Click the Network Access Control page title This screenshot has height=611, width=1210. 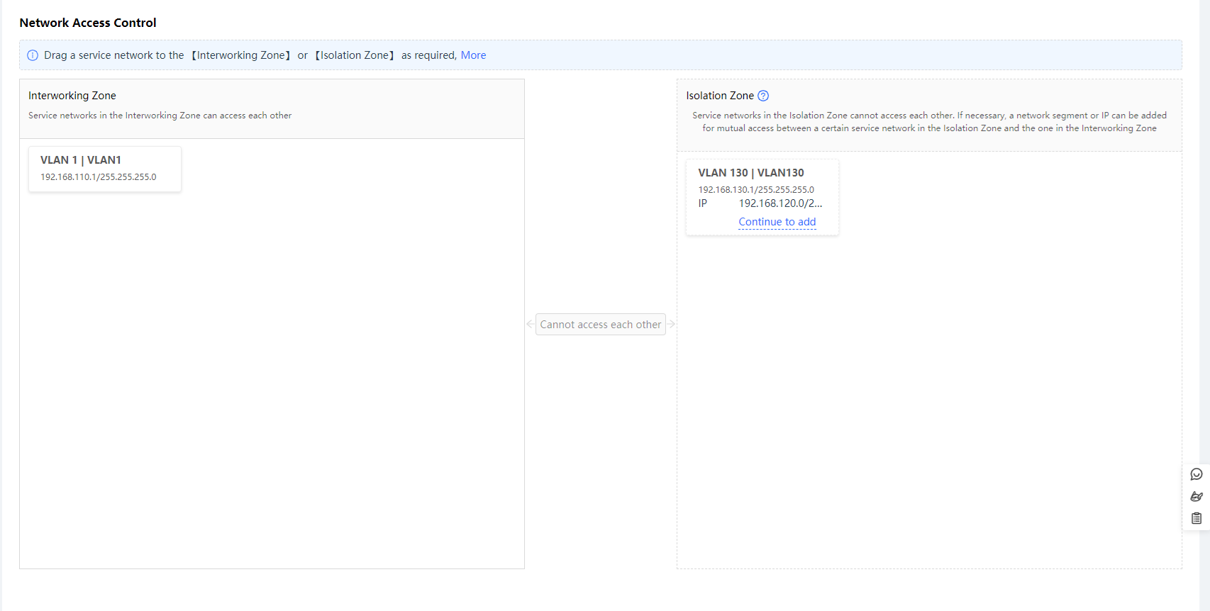[88, 23]
